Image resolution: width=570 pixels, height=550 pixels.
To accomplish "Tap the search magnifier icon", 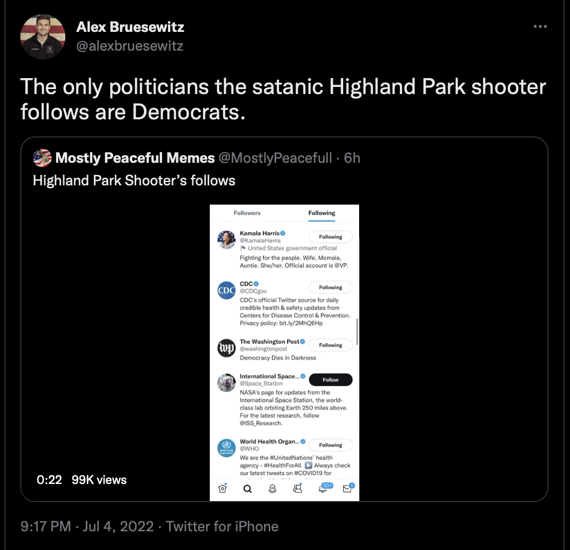I will click(x=248, y=488).
